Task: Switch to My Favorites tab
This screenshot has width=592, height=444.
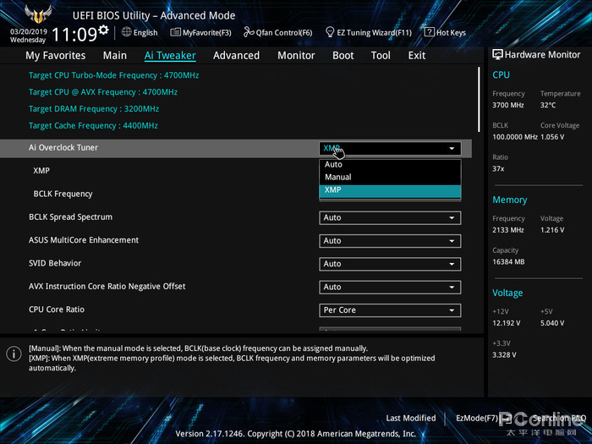Action: (x=56, y=56)
